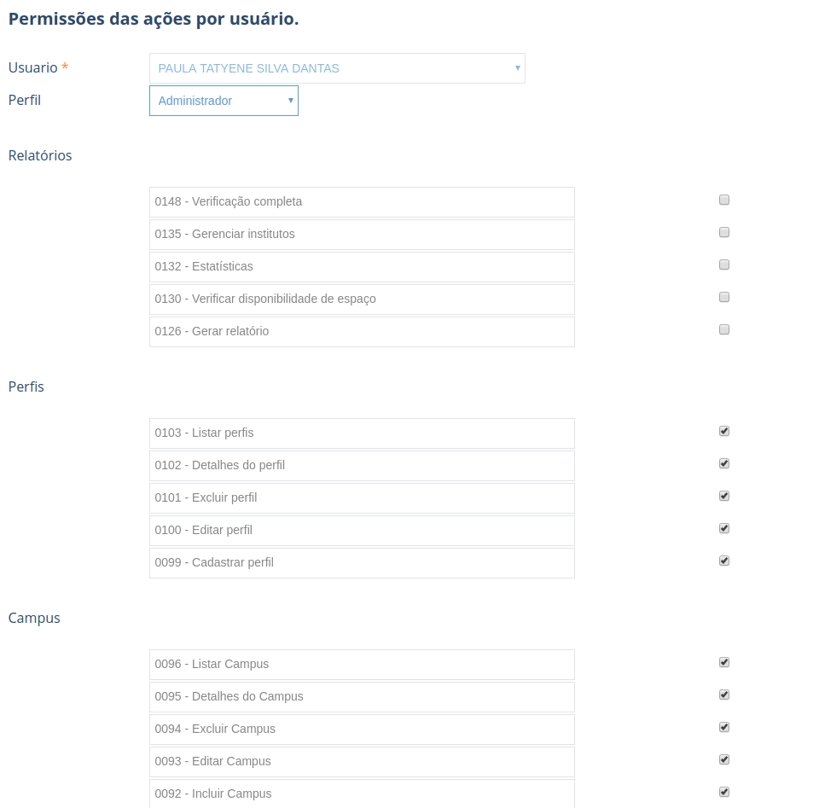Click the 0096 Listar Campus field
The height and width of the screenshot is (808, 819).
pos(362,665)
